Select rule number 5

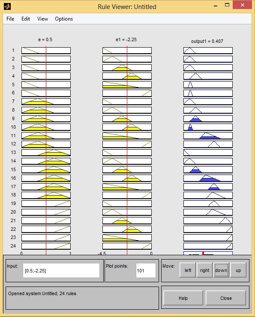pyautogui.click(x=13, y=85)
